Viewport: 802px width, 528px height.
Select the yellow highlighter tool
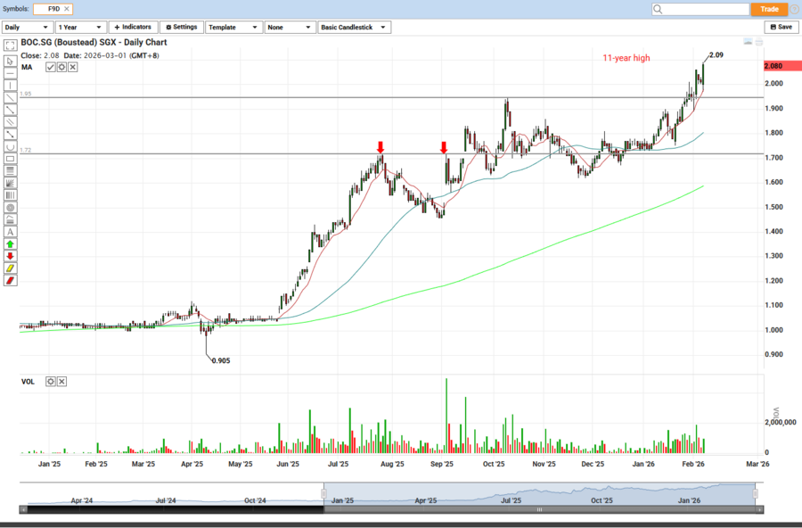10,268
